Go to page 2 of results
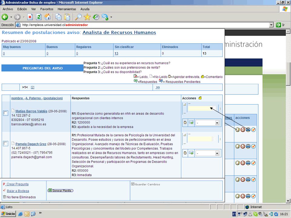The height and width of the screenshot is (218, 291). (x=32, y=87)
